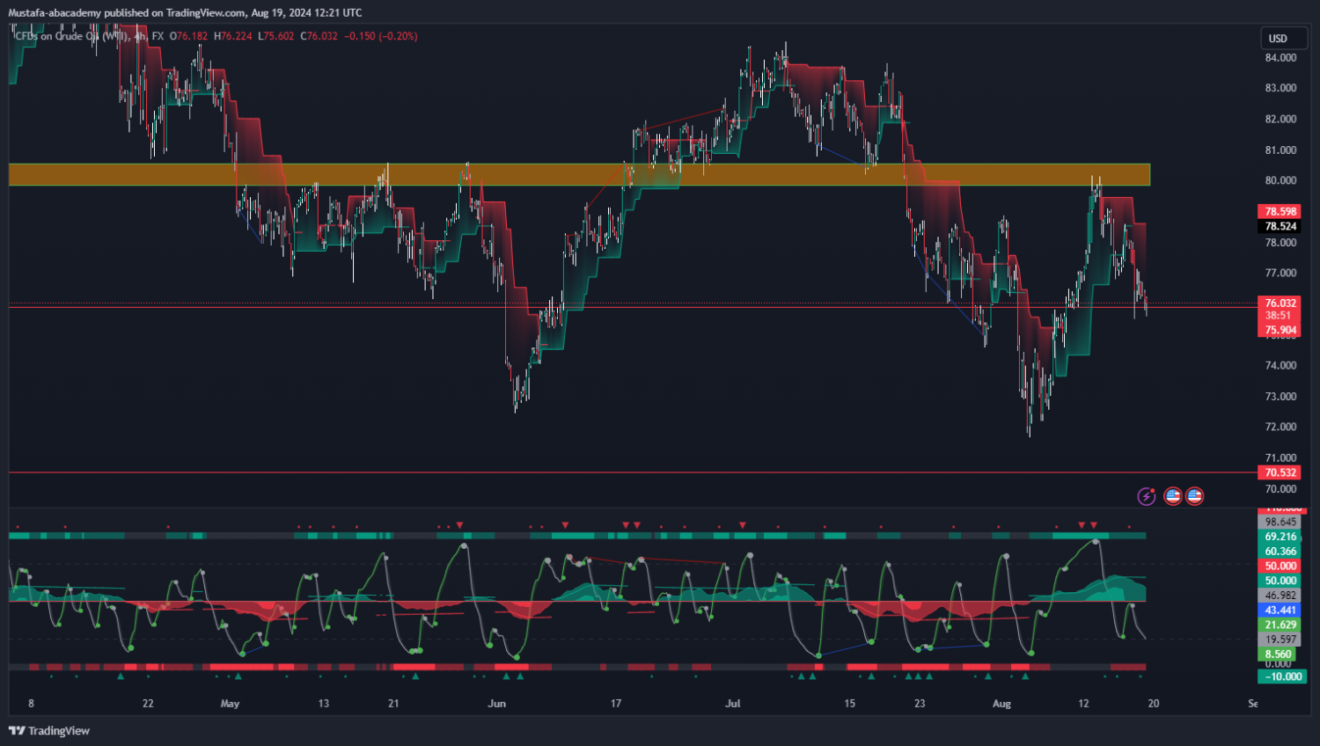1320x746 pixels.
Task: Click the Jul label on time axis
Action: click(x=732, y=703)
